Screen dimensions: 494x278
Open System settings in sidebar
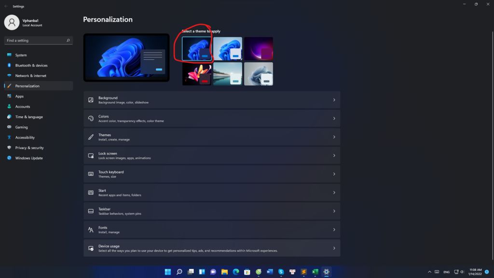[x=39, y=55]
